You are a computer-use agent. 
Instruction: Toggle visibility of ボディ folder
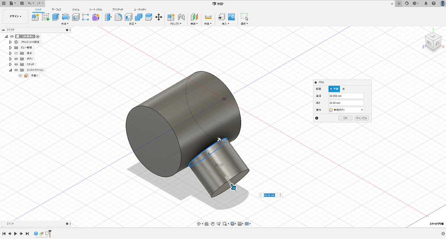tap(16, 59)
